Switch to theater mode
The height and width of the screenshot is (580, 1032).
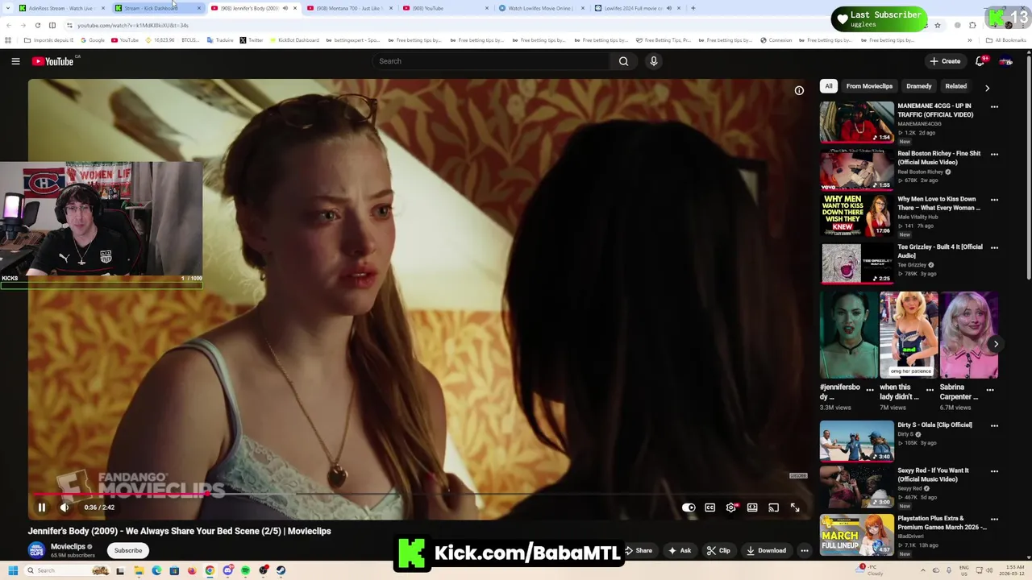tap(752, 507)
